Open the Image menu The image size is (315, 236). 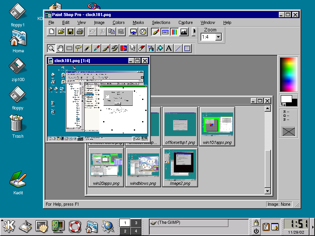(99, 22)
